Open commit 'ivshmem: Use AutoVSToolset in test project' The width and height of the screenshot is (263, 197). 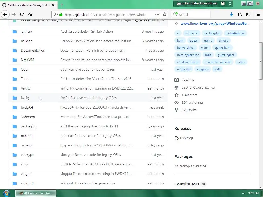point(95,117)
